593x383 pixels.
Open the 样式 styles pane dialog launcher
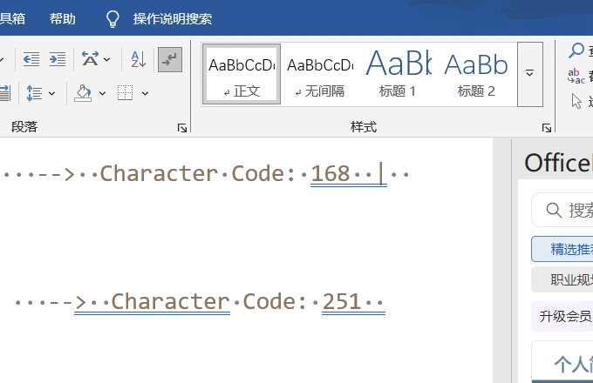click(x=547, y=128)
